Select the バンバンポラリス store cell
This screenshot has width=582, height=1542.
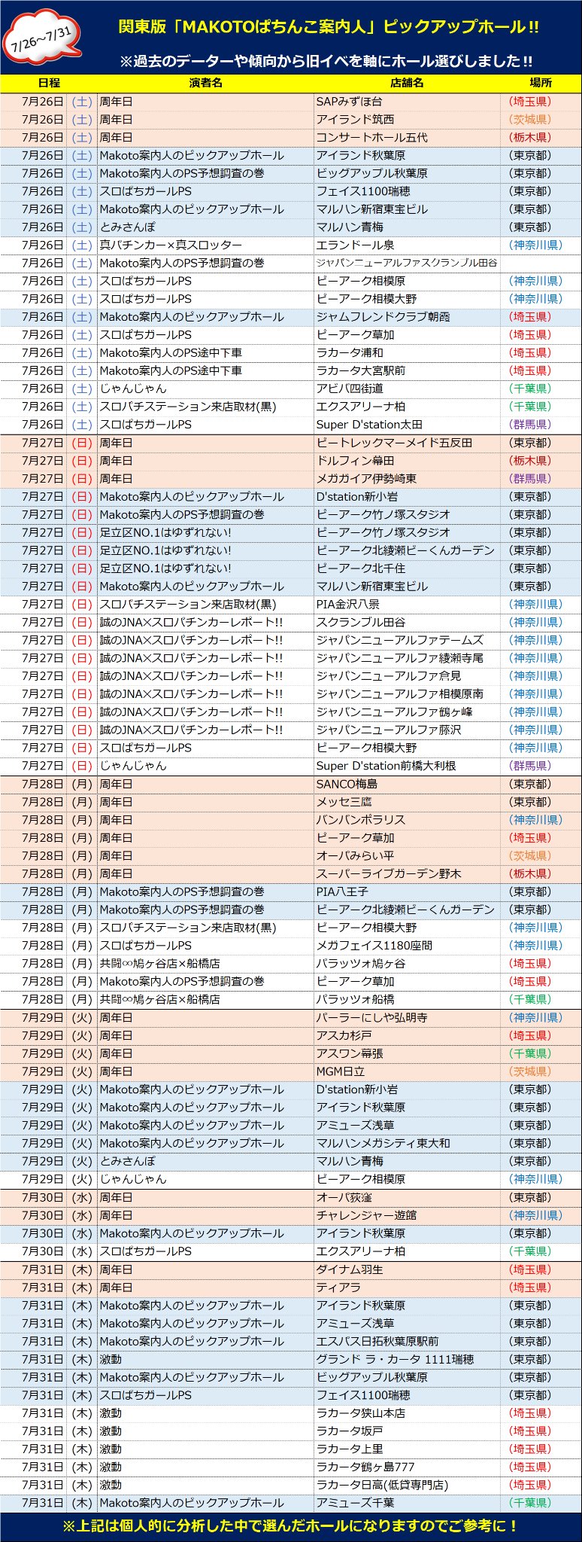point(407,820)
